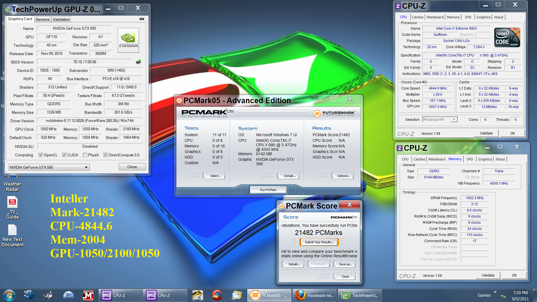Open the Windows Start orb

[9, 295]
